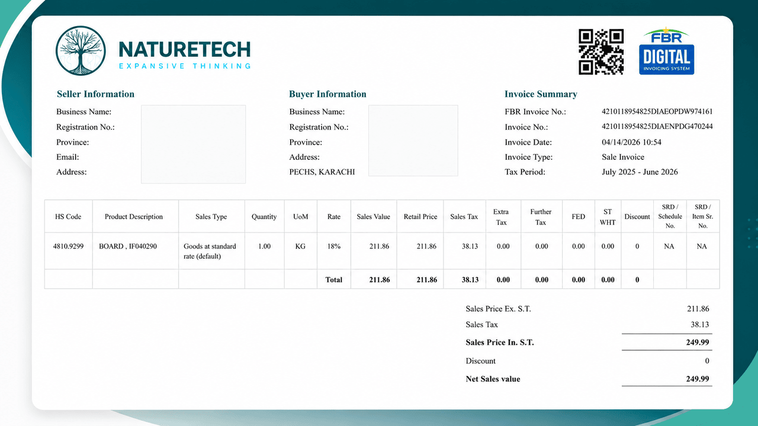Click the HS Code column header

[68, 217]
